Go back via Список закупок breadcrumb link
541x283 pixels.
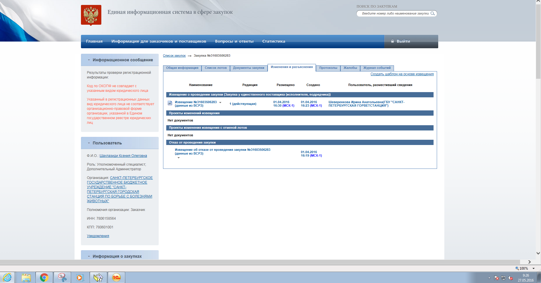174,55
